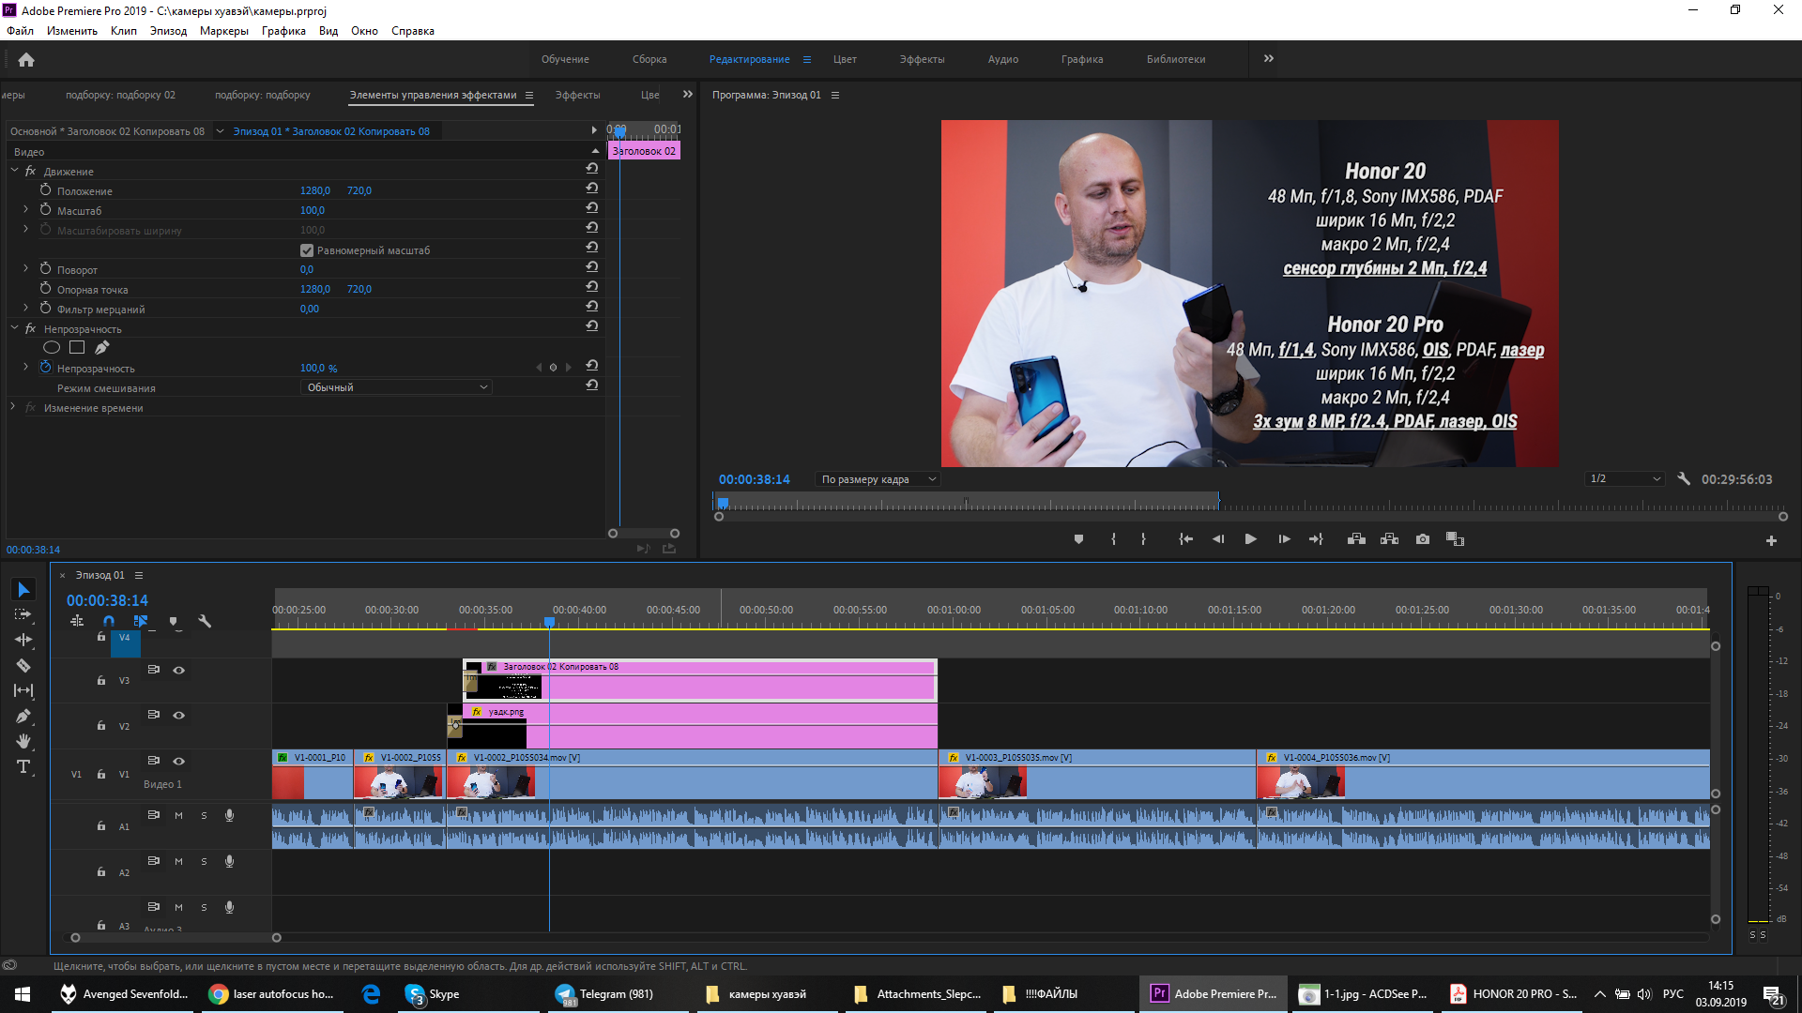Toggle uniform scale checkbox
Viewport: 1802px width, 1013px height.
pos(306,250)
